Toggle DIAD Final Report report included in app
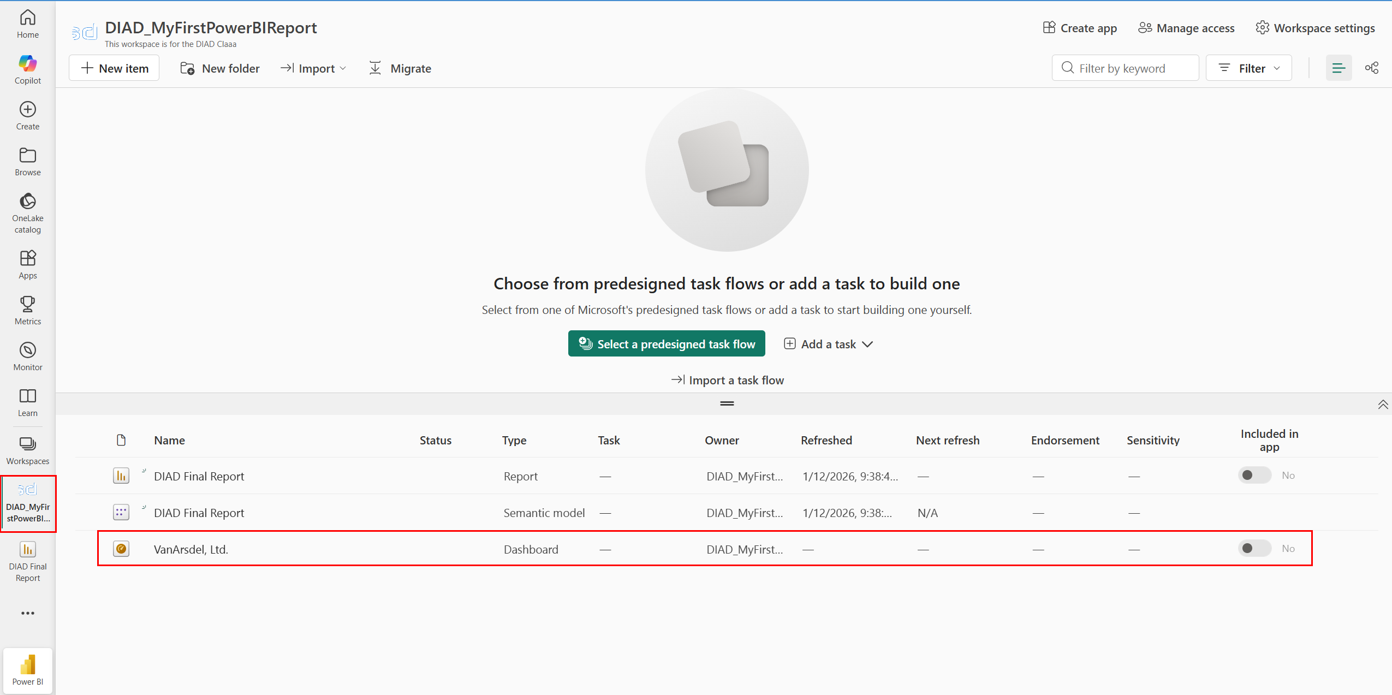 click(x=1254, y=475)
